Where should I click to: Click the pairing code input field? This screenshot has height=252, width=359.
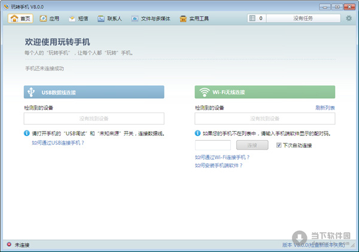pyautogui.click(x=212, y=145)
